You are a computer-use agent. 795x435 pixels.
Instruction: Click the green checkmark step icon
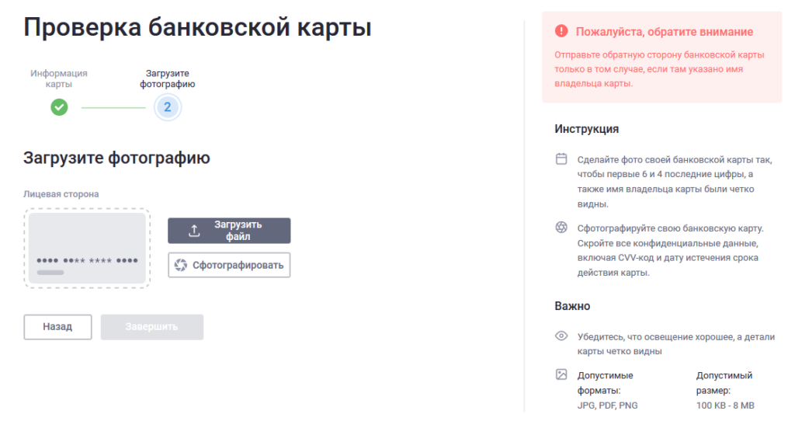59,107
